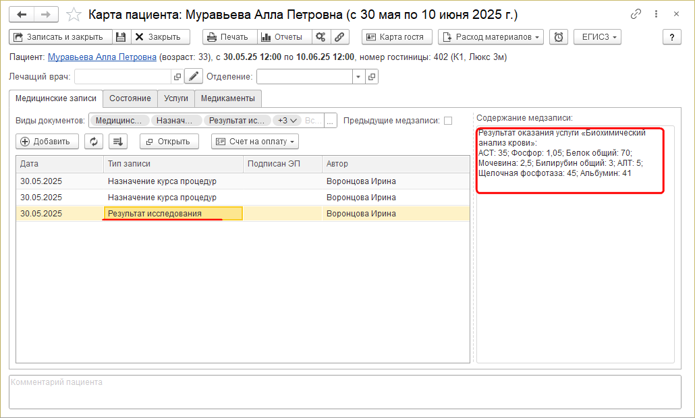This screenshot has width=695, height=418.
Task: Select the Назнач... document type tag
Action: tap(176, 121)
